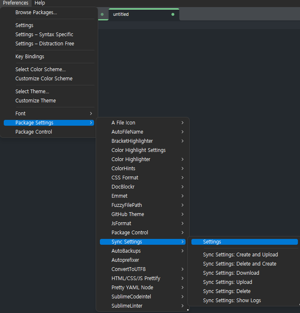Screen dimensions: 300x313
Task: Choose Customize Color Scheme
Action: click(49, 79)
